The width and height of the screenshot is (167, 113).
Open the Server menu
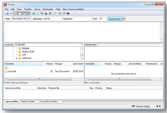coord(37,9)
